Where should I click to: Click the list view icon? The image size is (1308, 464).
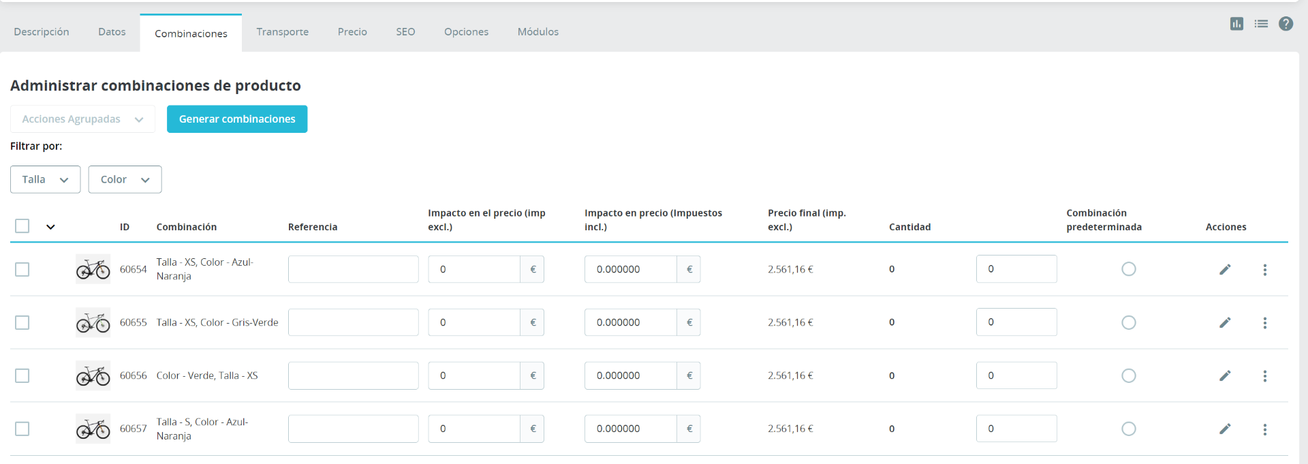click(x=1261, y=24)
